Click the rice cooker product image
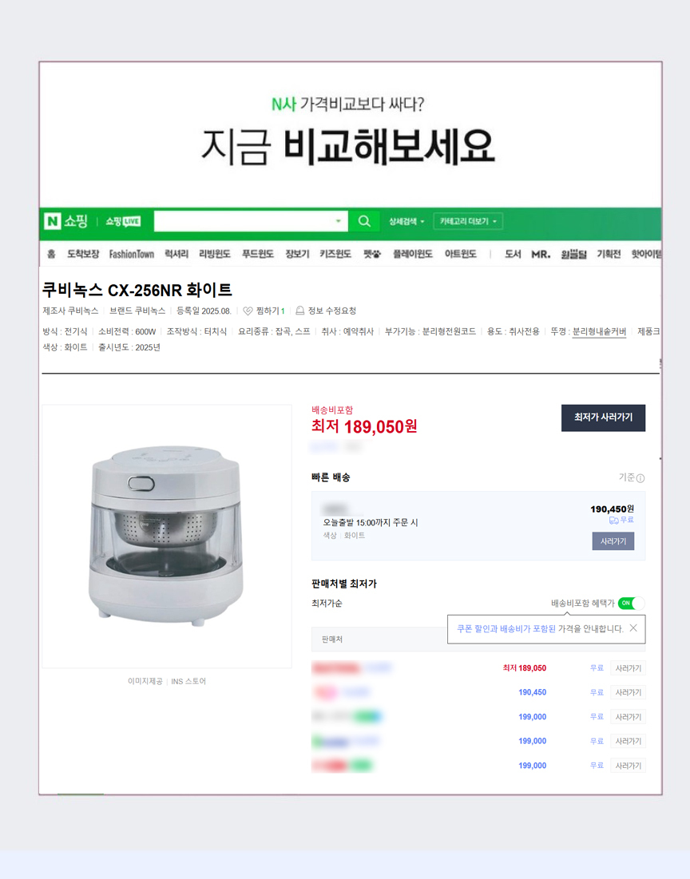The width and height of the screenshot is (690, 879). pyautogui.click(x=167, y=536)
